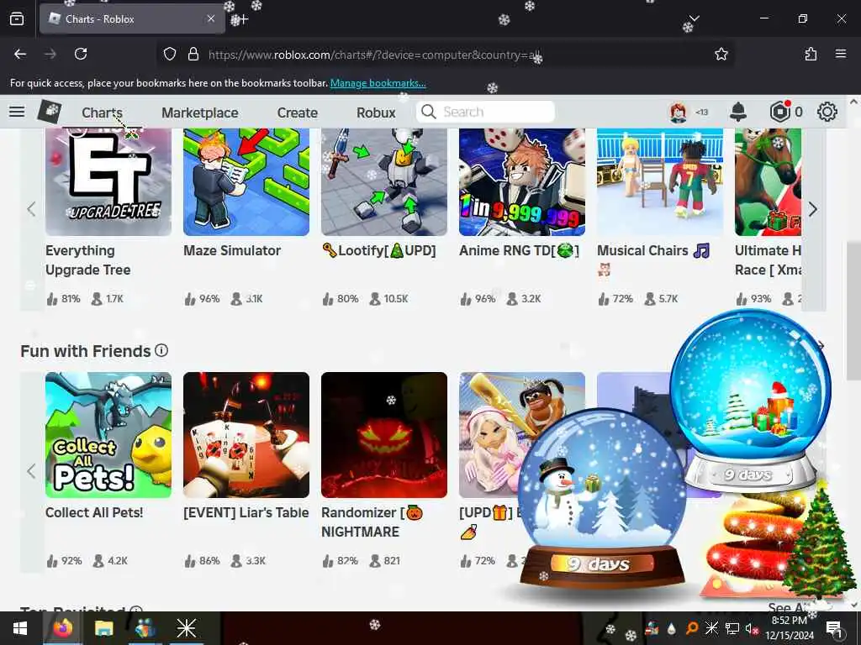Viewport: 861px width, 645px height.
Task: Open Maze Simulator game title
Action: (232, 250)
